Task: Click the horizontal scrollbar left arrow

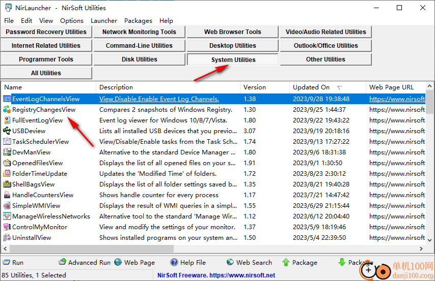Action: [x=5, y=248]
